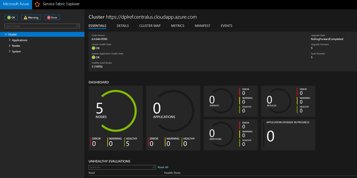The width and height of the screenshot is (357, 178).
Task: Click the cluster URL dplref.centralus.cloudapp.azure.com
Action: click(151, 17)
